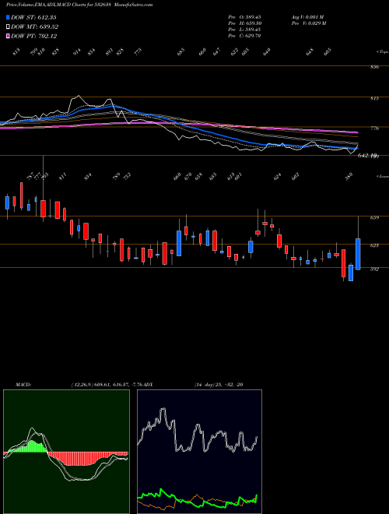This screenshot has width=389, height=514.
Task: Click the 815 price axis label
Action: pyautogui.click(x=375, y=98)
